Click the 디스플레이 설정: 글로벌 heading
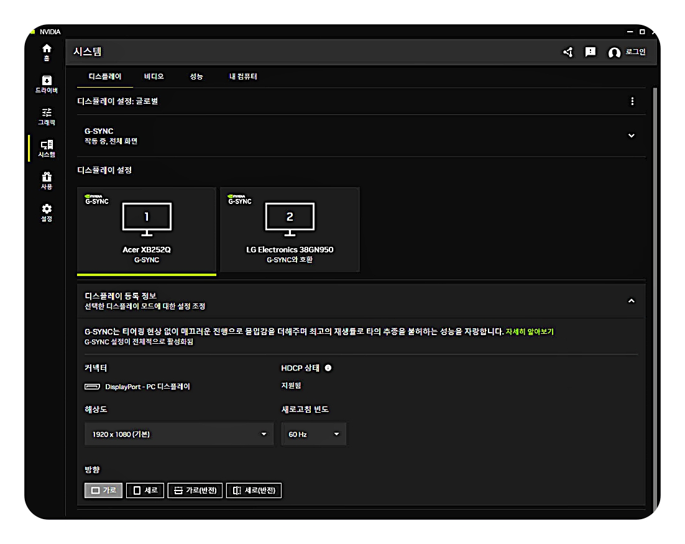Screen dimensions: 685x544 [117, 101]
